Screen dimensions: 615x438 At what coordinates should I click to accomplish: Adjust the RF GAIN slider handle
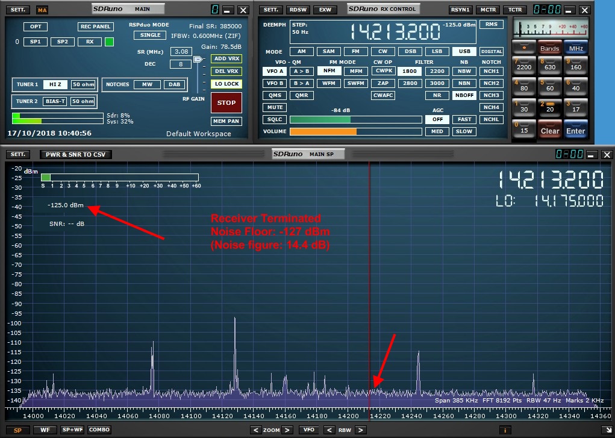pos(198,59)
